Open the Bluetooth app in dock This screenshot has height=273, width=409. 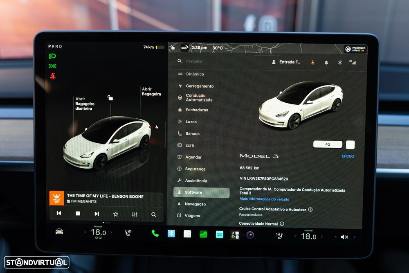pos(171,233)
